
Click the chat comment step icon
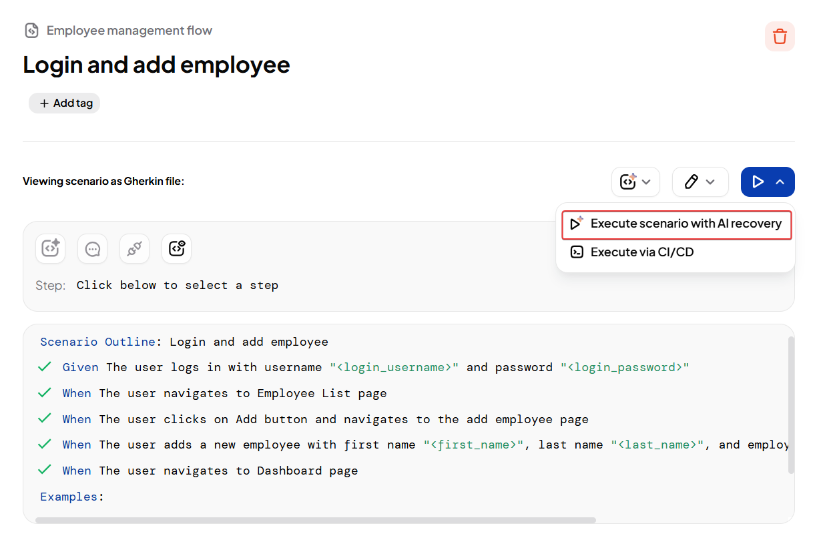coord(93,249)
